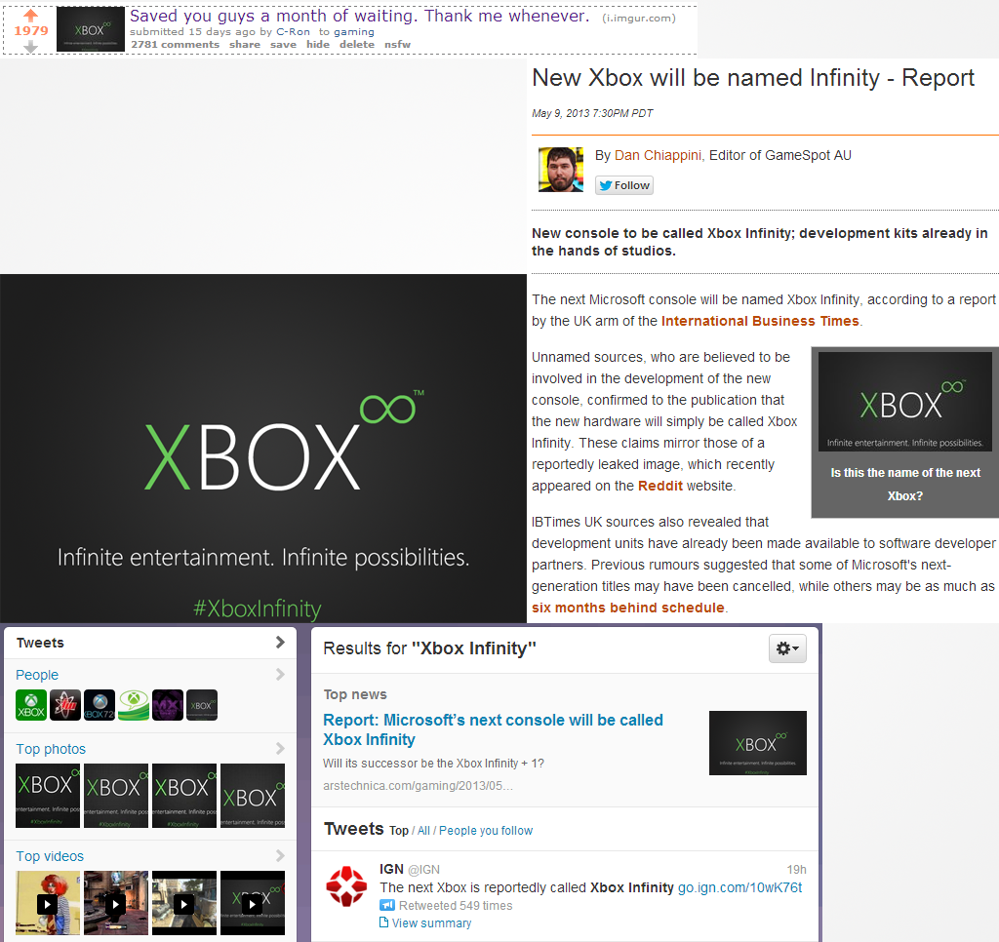Open the Reddit link in the article

[x=660, y=486]
